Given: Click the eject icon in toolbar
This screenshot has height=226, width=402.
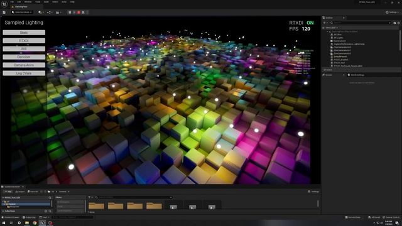Looking at the screenshot, I should [x=83, y=13].
